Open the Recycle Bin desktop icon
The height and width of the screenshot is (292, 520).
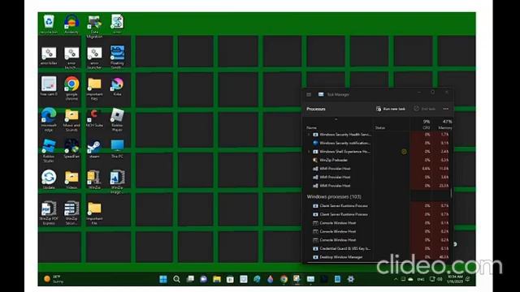coord(49,24)
